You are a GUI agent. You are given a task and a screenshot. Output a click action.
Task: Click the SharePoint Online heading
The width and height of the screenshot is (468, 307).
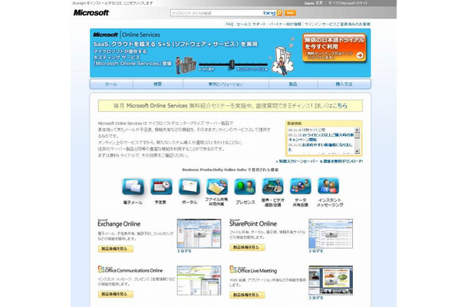click(253, 223)
